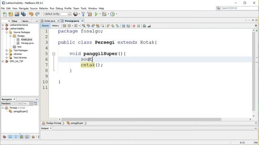The height and width of the screenshot is (145, 259).
Task: Click the Find Previous Occurrence icon
Action: (x=88, y=26)
